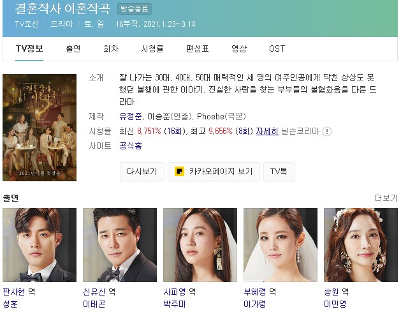Click the yellow KakaoPage logo icon

click(x=179, y=171)
